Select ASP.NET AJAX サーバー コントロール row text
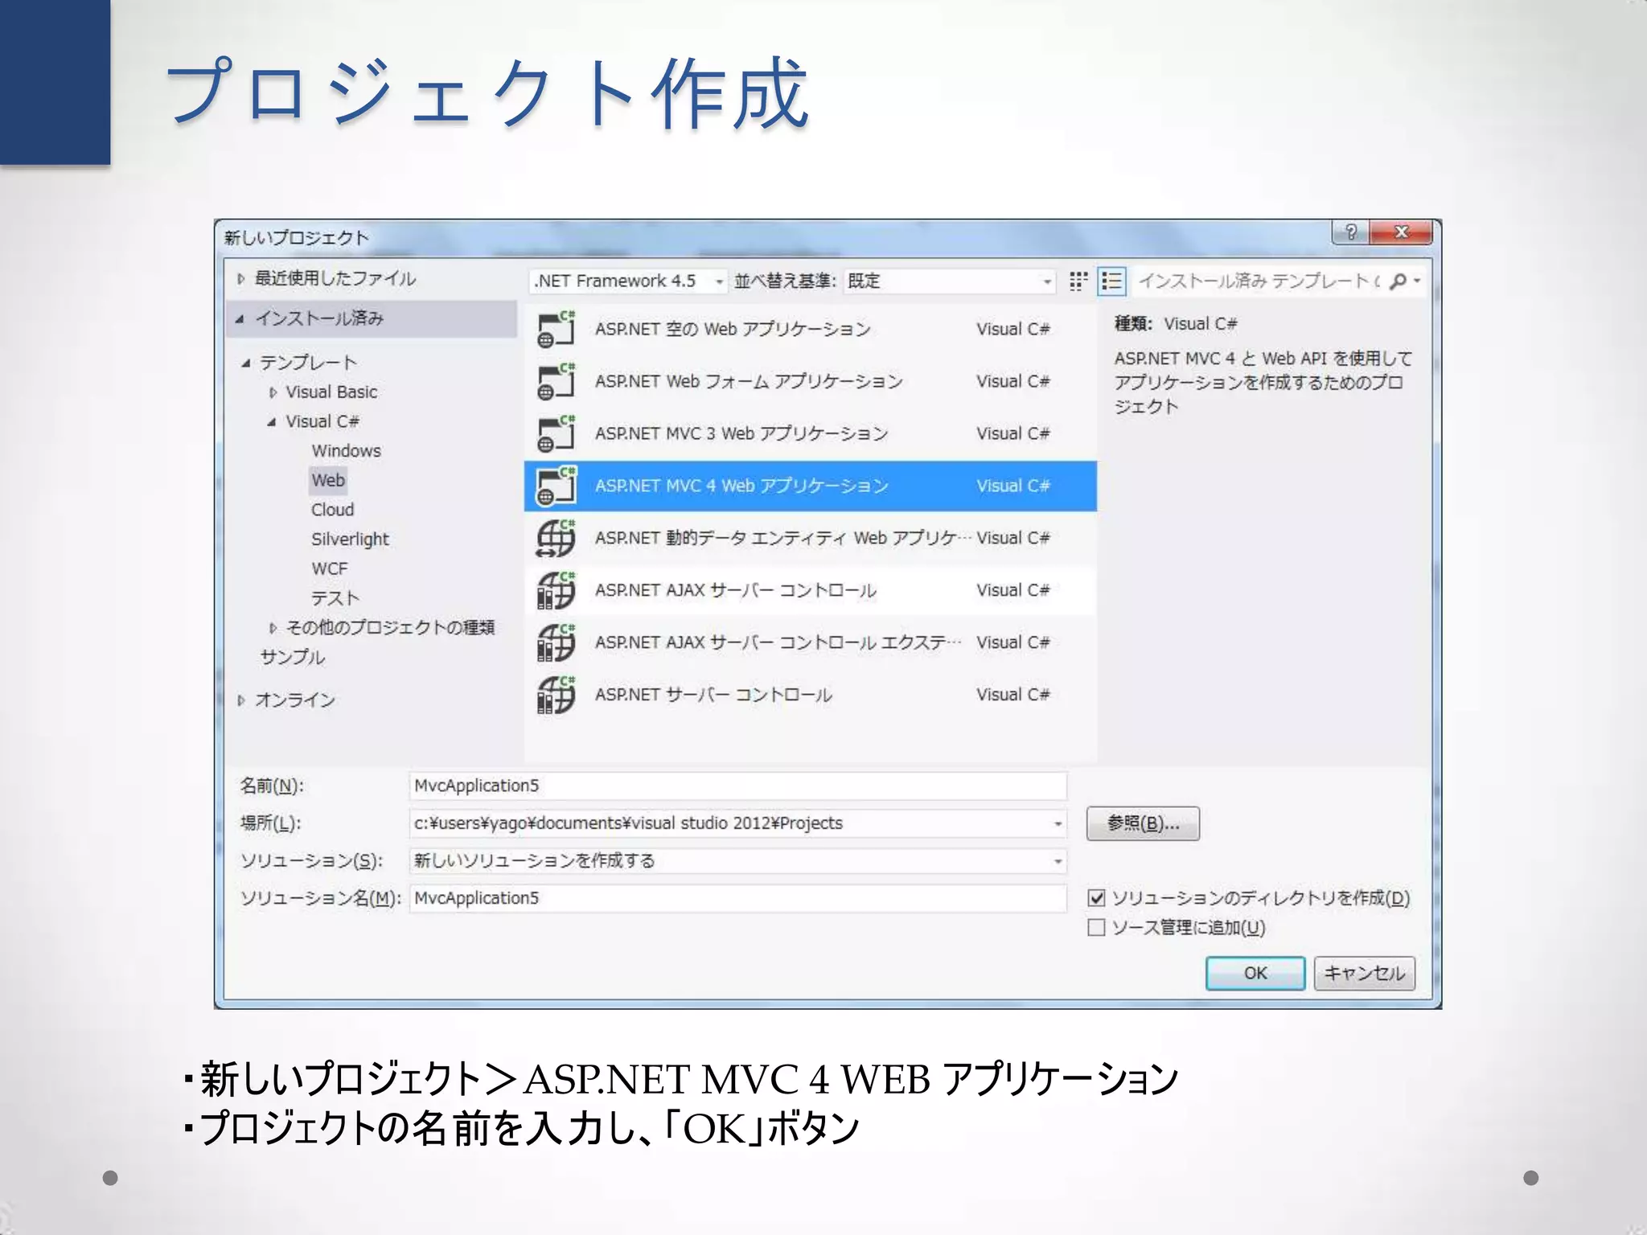This screenshot has height=1235, width=1647. pos(736,590)
